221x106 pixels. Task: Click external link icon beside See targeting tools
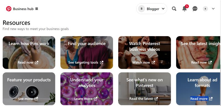[102, 62]
